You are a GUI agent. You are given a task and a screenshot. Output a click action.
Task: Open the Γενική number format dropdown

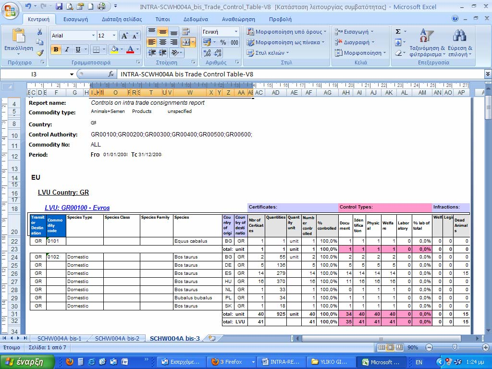tap(236, 32)
